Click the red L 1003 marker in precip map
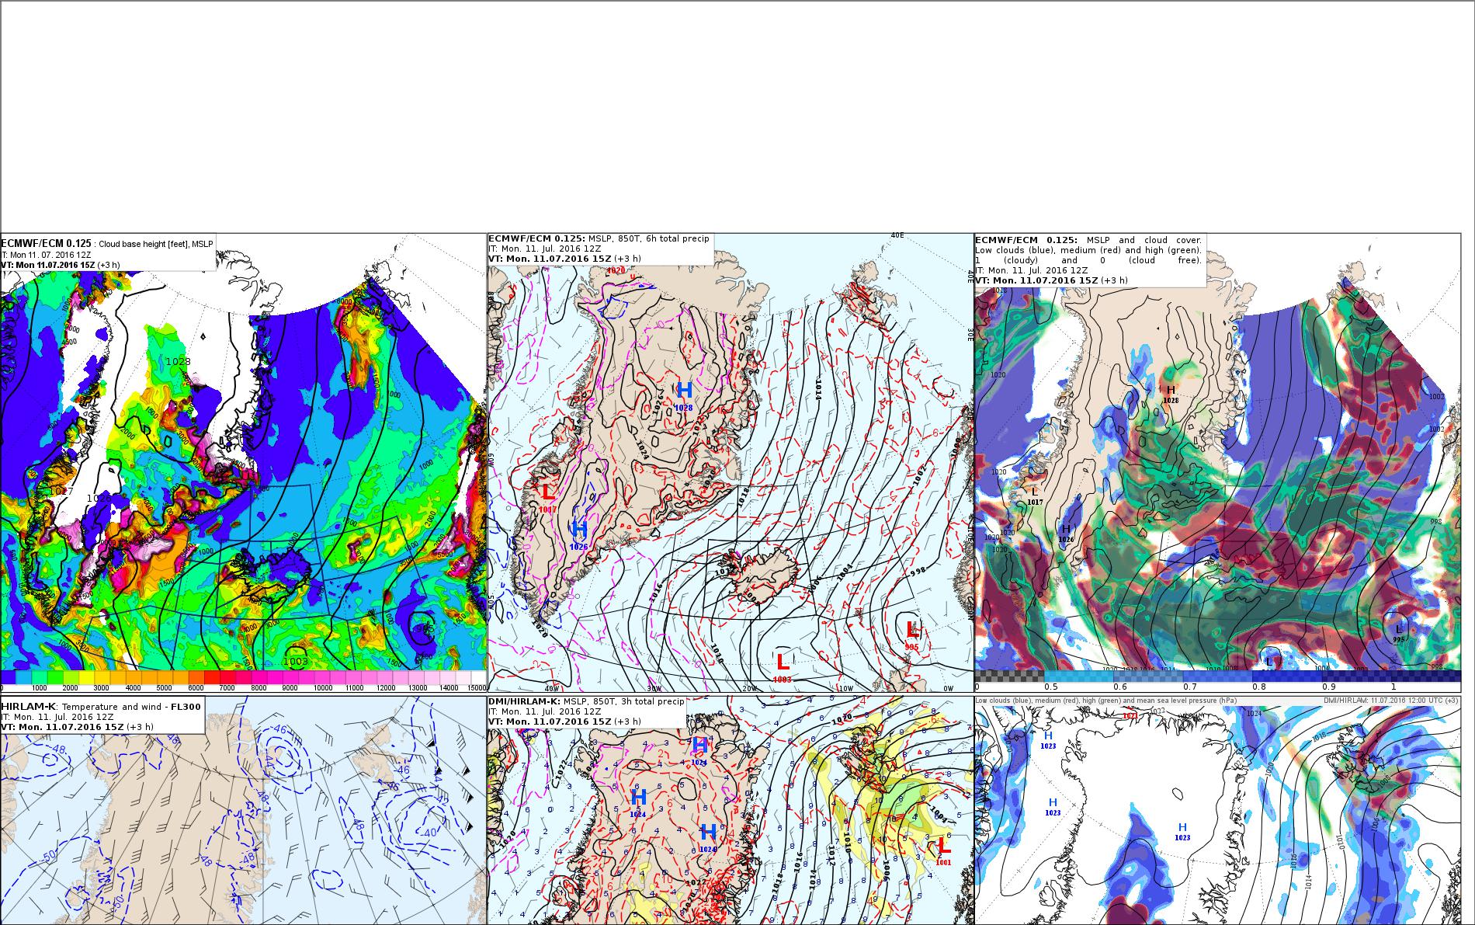 [x=783, y=667]
